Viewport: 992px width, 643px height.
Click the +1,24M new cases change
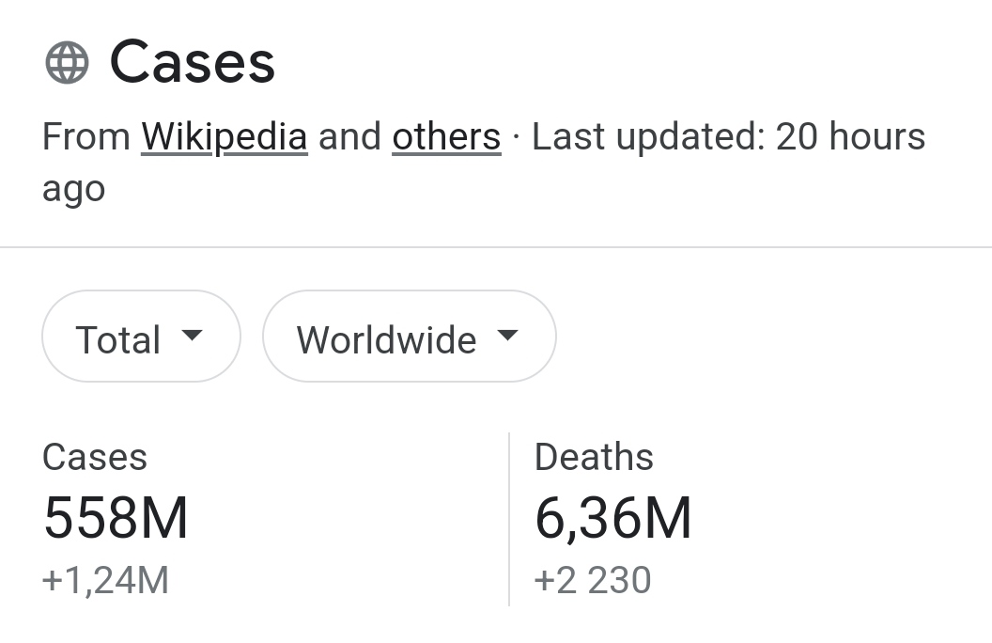tap(105, 580)
